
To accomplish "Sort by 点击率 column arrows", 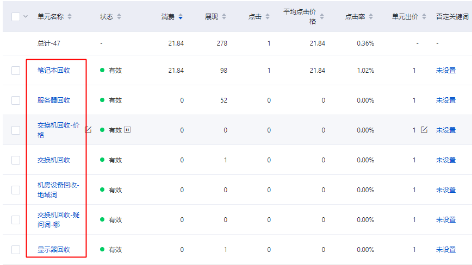I will [371, 16].
